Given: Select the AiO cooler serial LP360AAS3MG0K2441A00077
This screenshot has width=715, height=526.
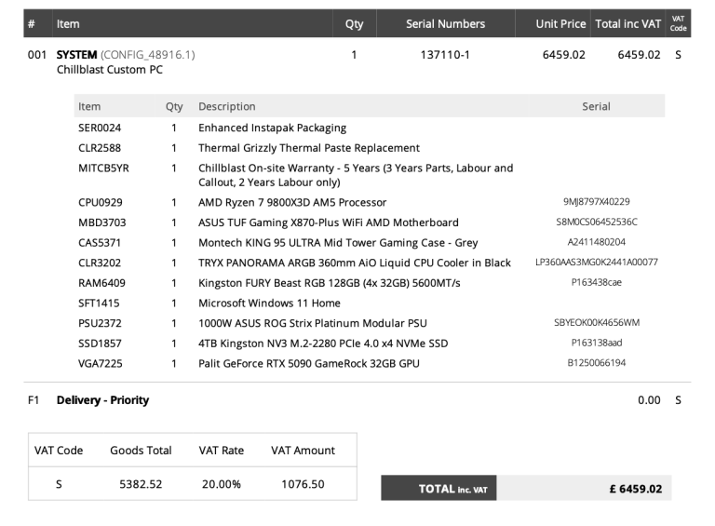Looking at the screenshot, I should [x=596, y=263].
